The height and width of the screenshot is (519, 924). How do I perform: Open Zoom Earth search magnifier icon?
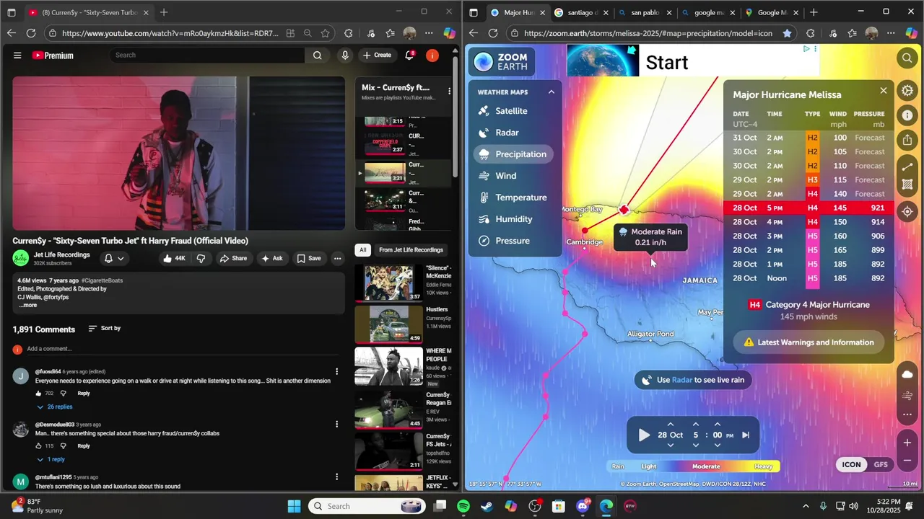click(x=907, y=58)
